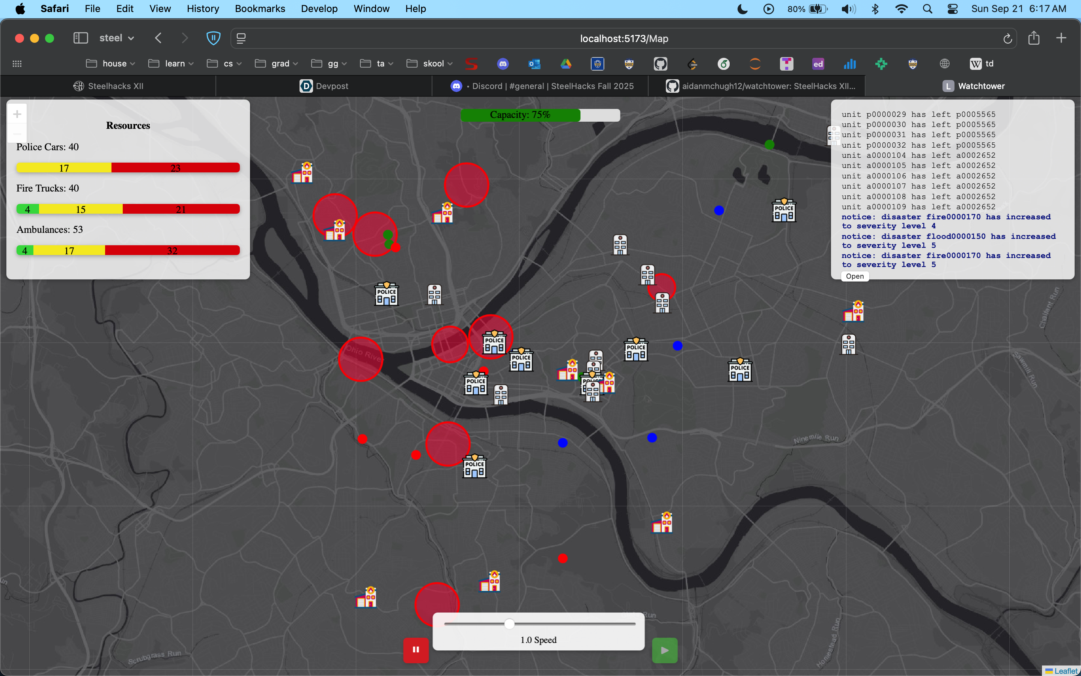Toggle the Safari sidebar icon
The height and width of the screenshot is (676, 1081).
pos(80,38)
